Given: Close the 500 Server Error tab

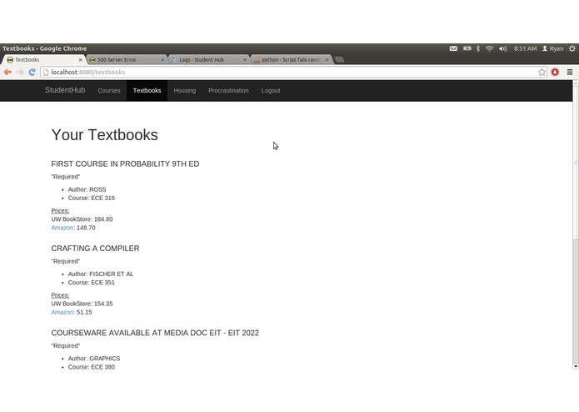Looking at the screenshot, I should coord(162,59).
